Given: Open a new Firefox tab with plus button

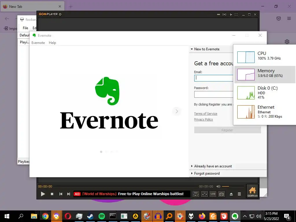Looking at the screenshot, I should pos(71,7).
